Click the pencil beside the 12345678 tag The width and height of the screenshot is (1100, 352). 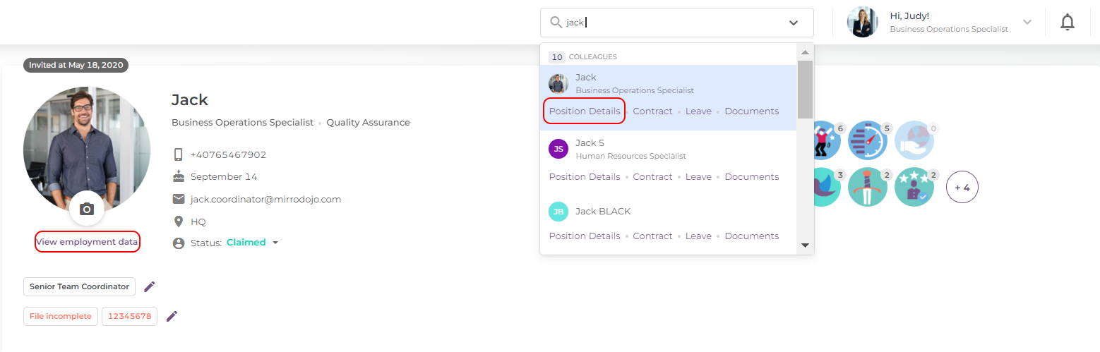[172, 316]
